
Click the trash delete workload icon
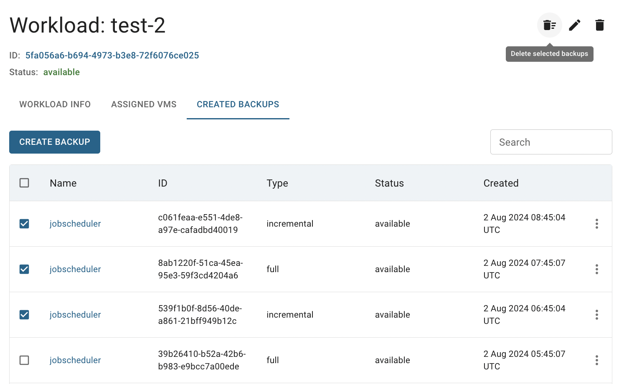tap(599, 25)
